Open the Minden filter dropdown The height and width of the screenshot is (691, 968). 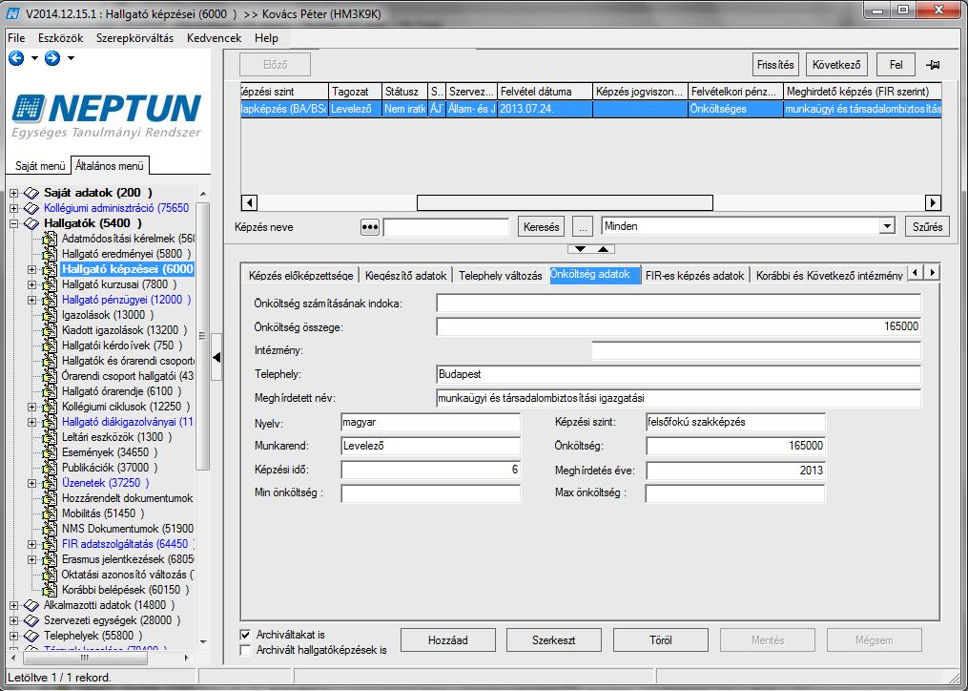click(887, 226)
